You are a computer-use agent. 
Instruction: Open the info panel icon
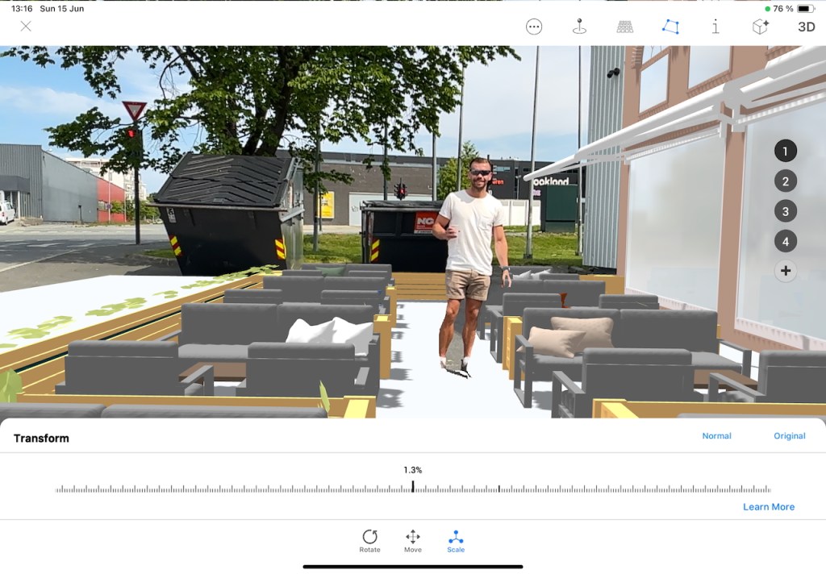715,27
